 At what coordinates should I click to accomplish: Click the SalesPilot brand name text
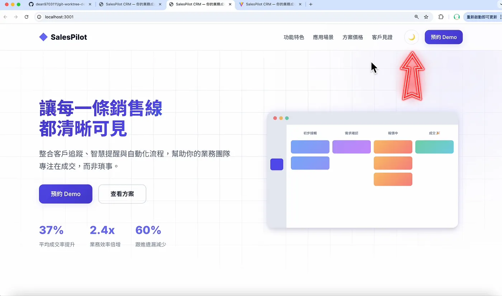point(69,37)
